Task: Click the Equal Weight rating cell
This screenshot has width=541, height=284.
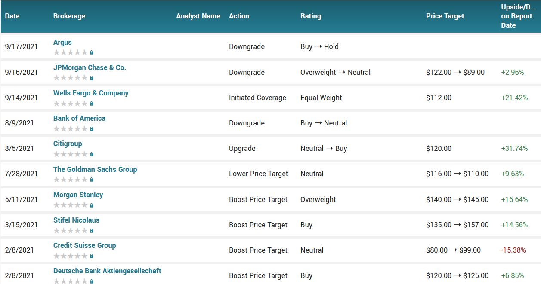Action: point(321,98)
